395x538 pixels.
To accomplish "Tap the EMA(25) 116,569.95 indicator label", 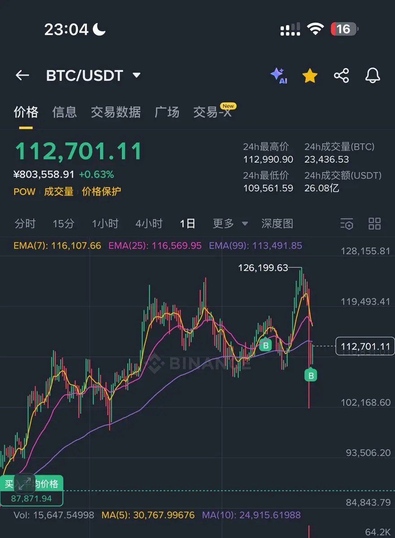I will [155, 246].
